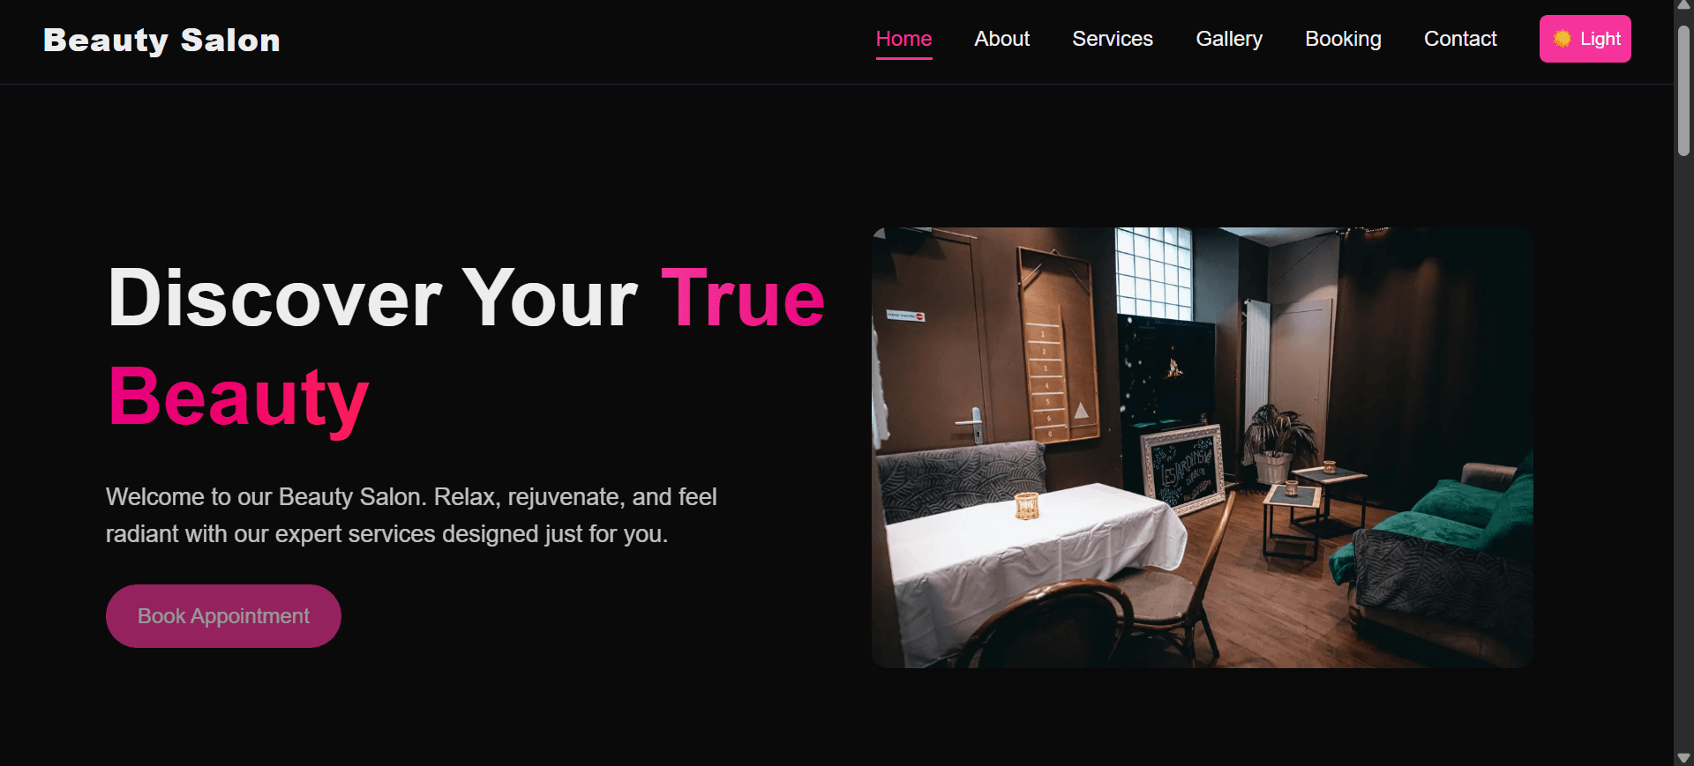Click the Discover Your True Beauty heading

pos(466,347)
